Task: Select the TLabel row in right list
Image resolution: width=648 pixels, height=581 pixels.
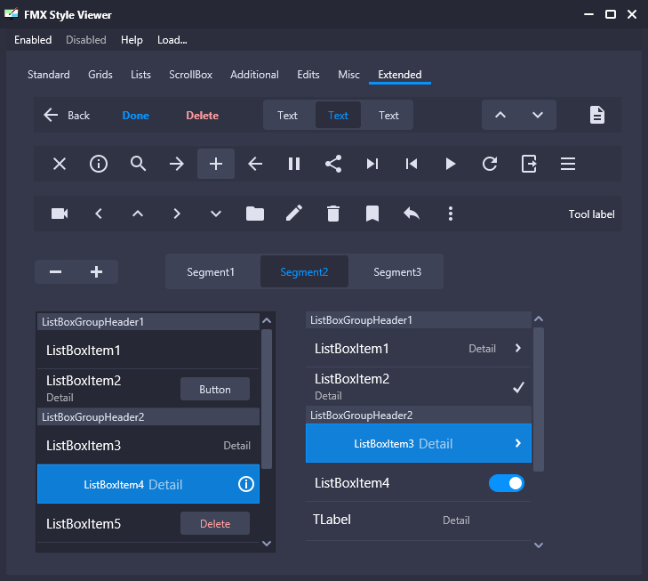Action: (419, 520)
